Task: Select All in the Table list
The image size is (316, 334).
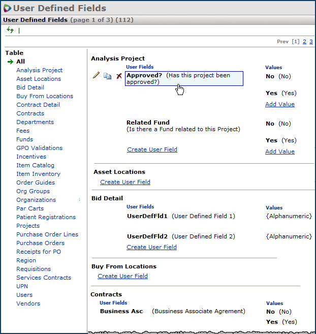Action: click(20, 62)
